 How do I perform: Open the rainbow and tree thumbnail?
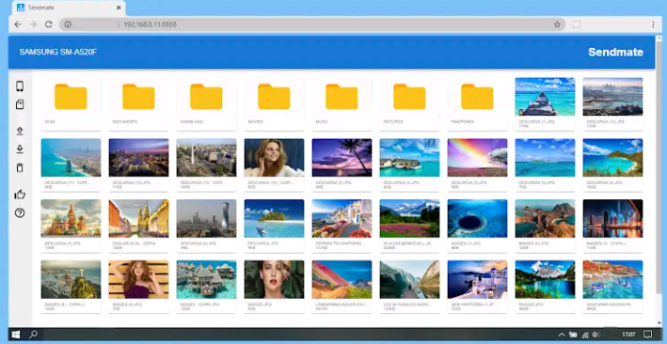pyautogui.click(x=477, y=157)
